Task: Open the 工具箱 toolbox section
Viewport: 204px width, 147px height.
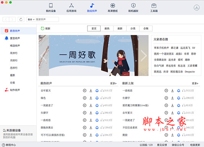Action: pos(154,8)
